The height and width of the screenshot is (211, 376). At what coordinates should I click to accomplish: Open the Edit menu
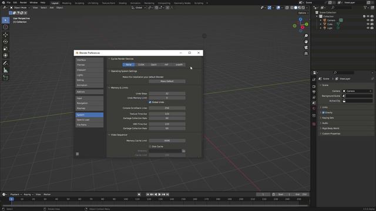(x=15, y=2)
